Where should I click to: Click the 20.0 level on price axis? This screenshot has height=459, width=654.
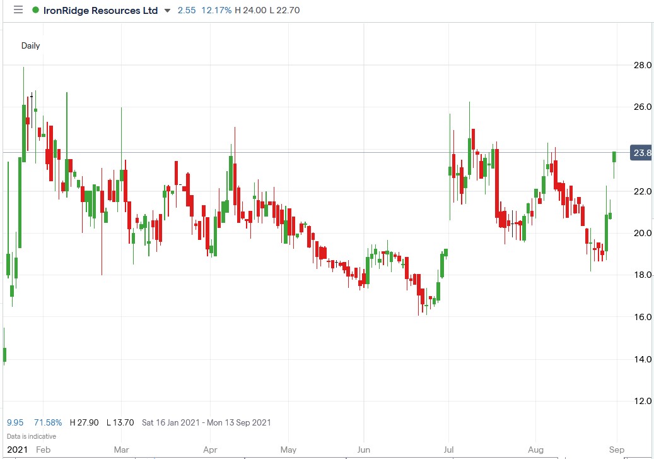(x=643, y=233)
